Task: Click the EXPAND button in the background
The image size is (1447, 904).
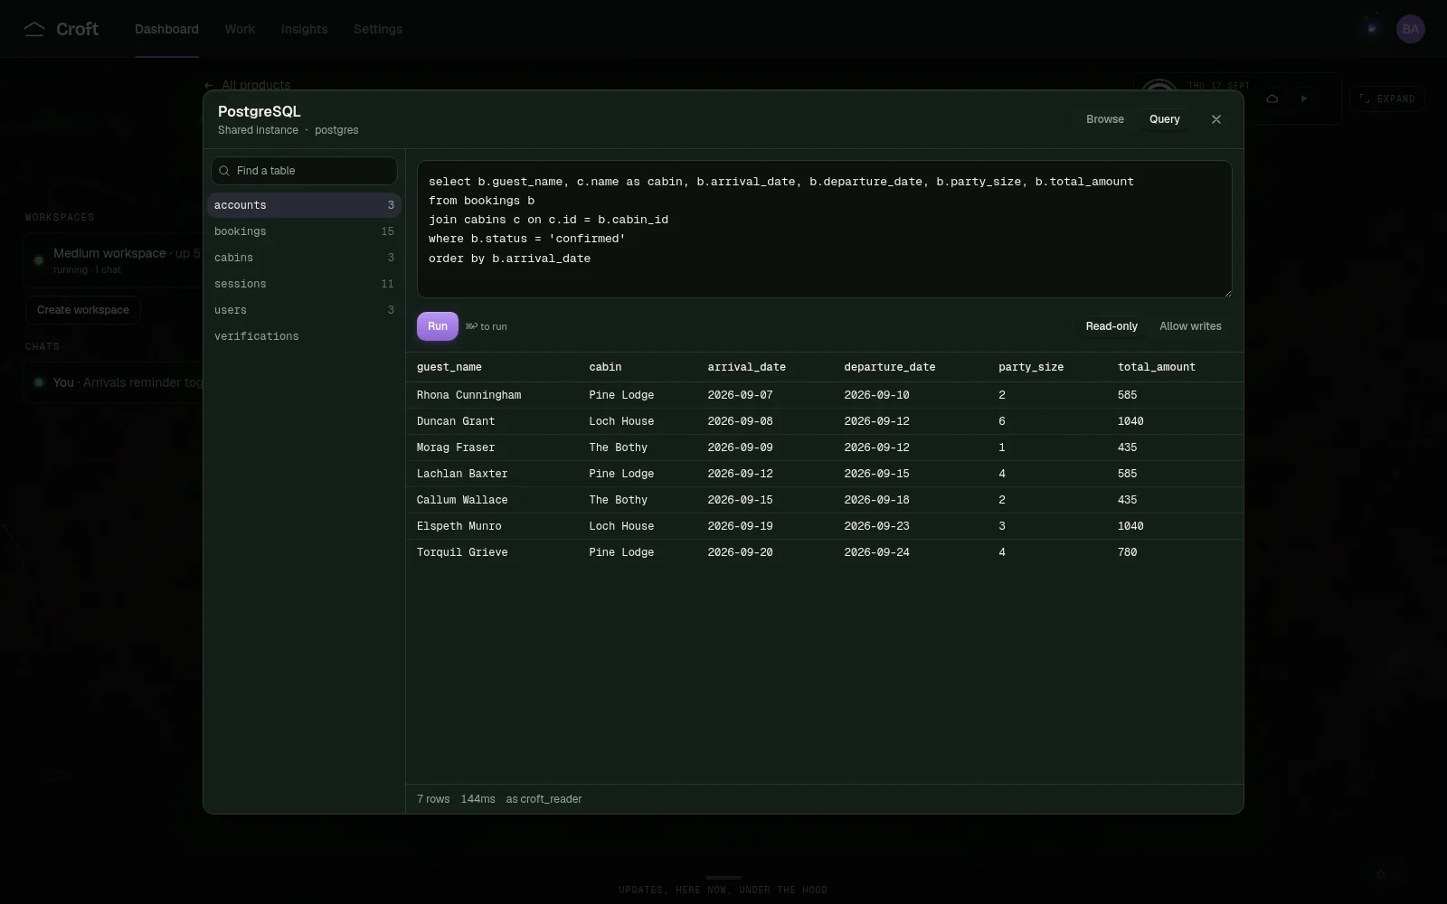Action: tap(1387, 99)
